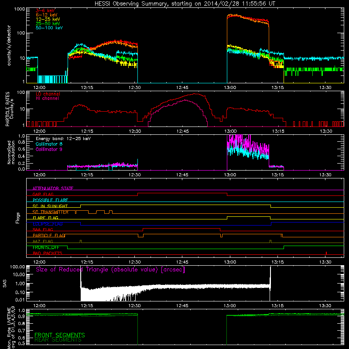Click '12:15' time tick under modulation plot
Viewport: 349px width, 349px height.
(87, 175)
